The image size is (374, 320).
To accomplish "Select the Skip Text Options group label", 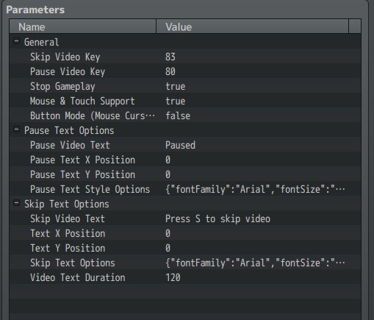I will [67, 204].
